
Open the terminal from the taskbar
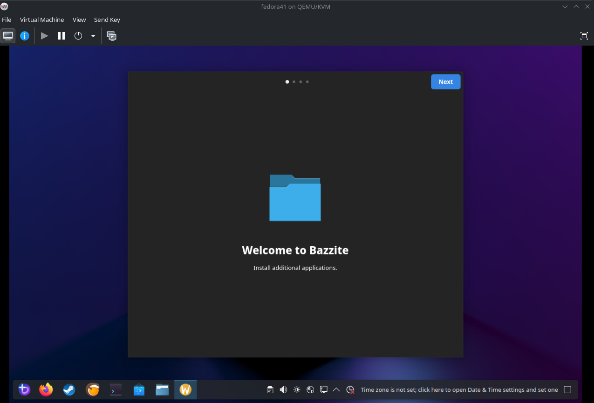(x=116, y=390)
